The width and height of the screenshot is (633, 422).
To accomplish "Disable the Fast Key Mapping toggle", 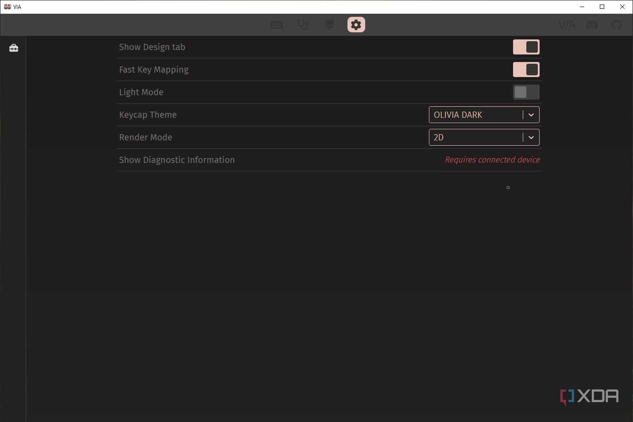I will coord(526,70).
